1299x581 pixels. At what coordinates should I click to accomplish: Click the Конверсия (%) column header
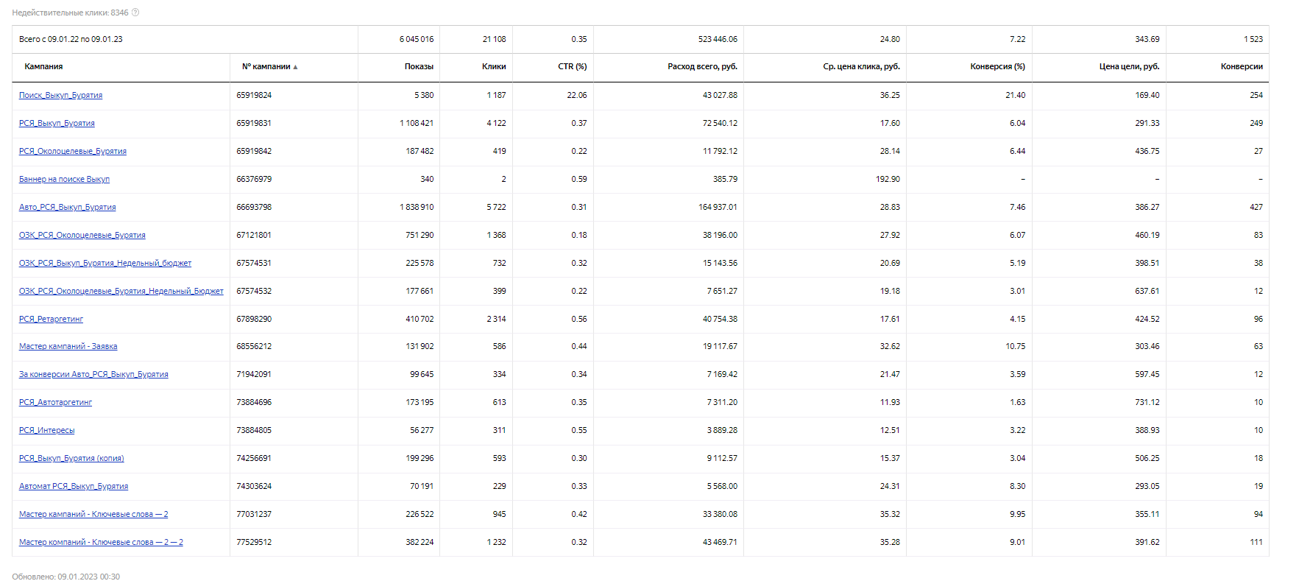pos(997,66)
